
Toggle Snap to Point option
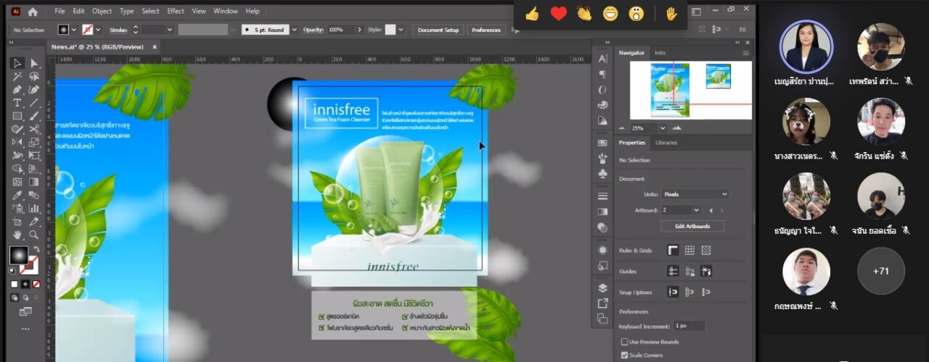pos(673,292)
